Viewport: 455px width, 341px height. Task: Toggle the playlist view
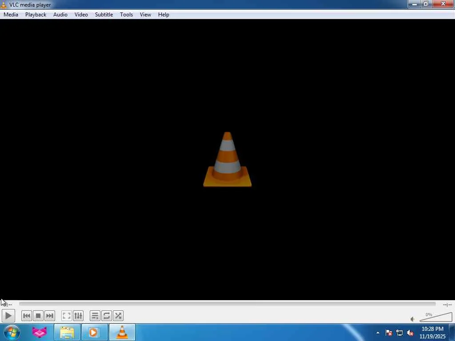tap(95, 316)
